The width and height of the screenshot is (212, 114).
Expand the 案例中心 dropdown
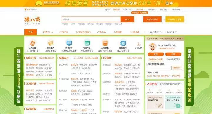click(x=155, y=32)
